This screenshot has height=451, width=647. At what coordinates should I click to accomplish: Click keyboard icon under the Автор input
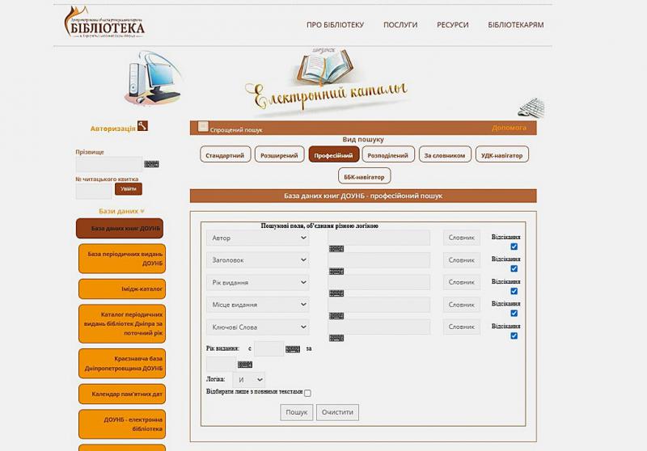coord(336,249)
